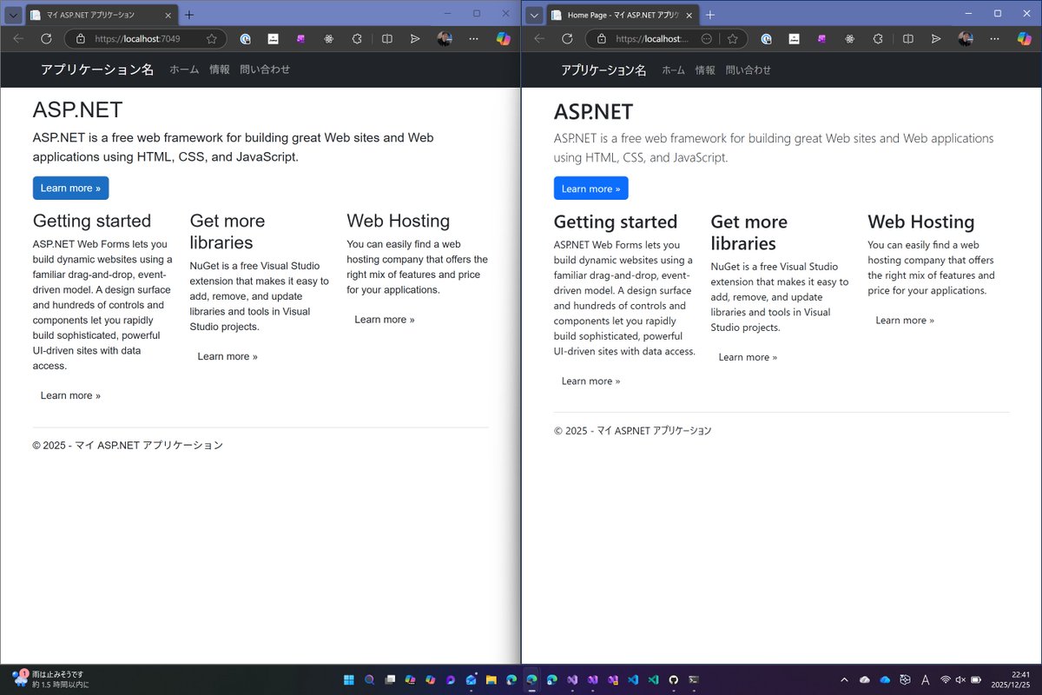
Task: Open the React DevTools extension in left window
Action: coord(328,39)
